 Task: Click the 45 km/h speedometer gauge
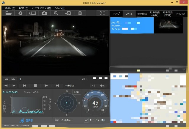pos(95,103)
